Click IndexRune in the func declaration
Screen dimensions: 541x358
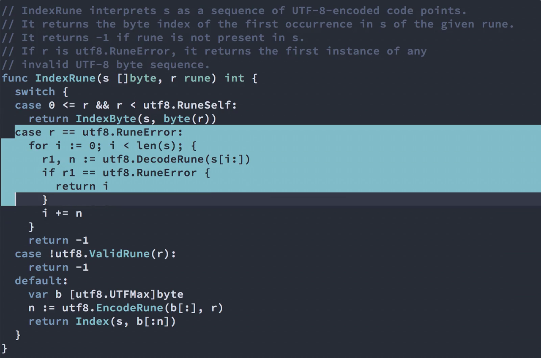pyautogui.click(x=65, y=78)
